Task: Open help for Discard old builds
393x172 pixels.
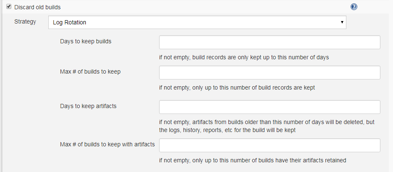Action: (354, 7)
